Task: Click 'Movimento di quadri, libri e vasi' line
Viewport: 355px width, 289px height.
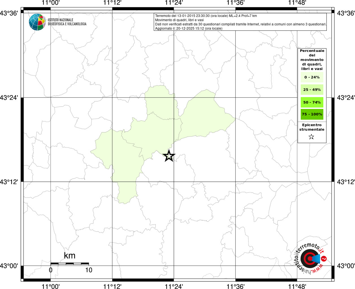Action: coord(179,20)
